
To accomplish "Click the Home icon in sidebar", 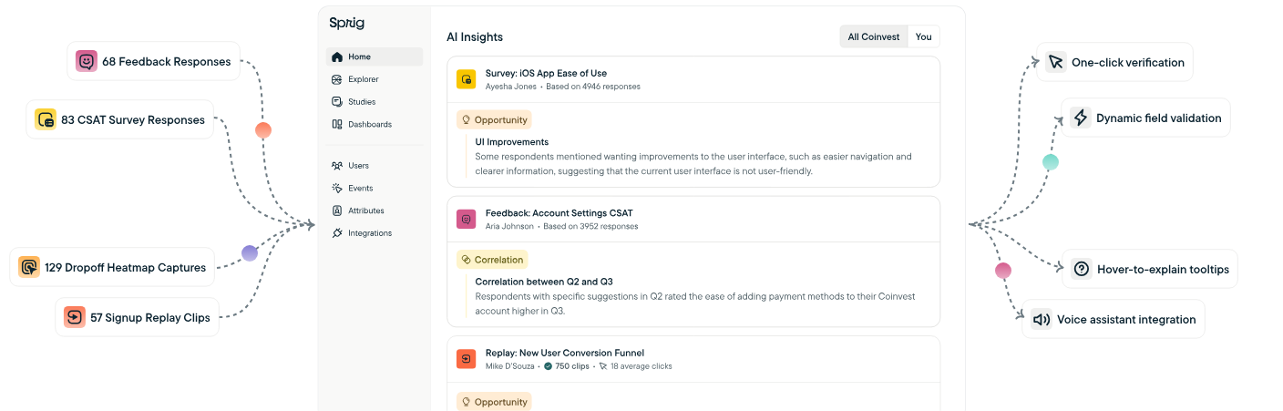I will tap(337, 57).
